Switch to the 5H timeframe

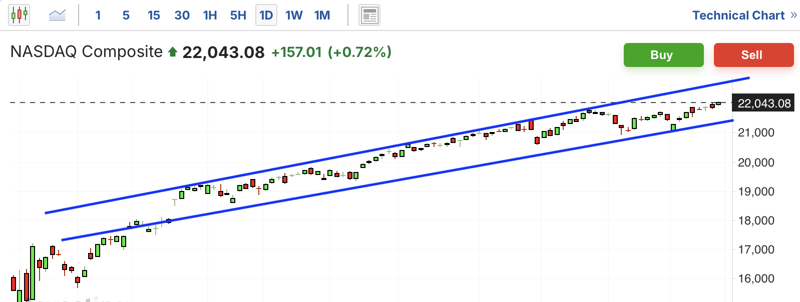click(x=238, y=15)
